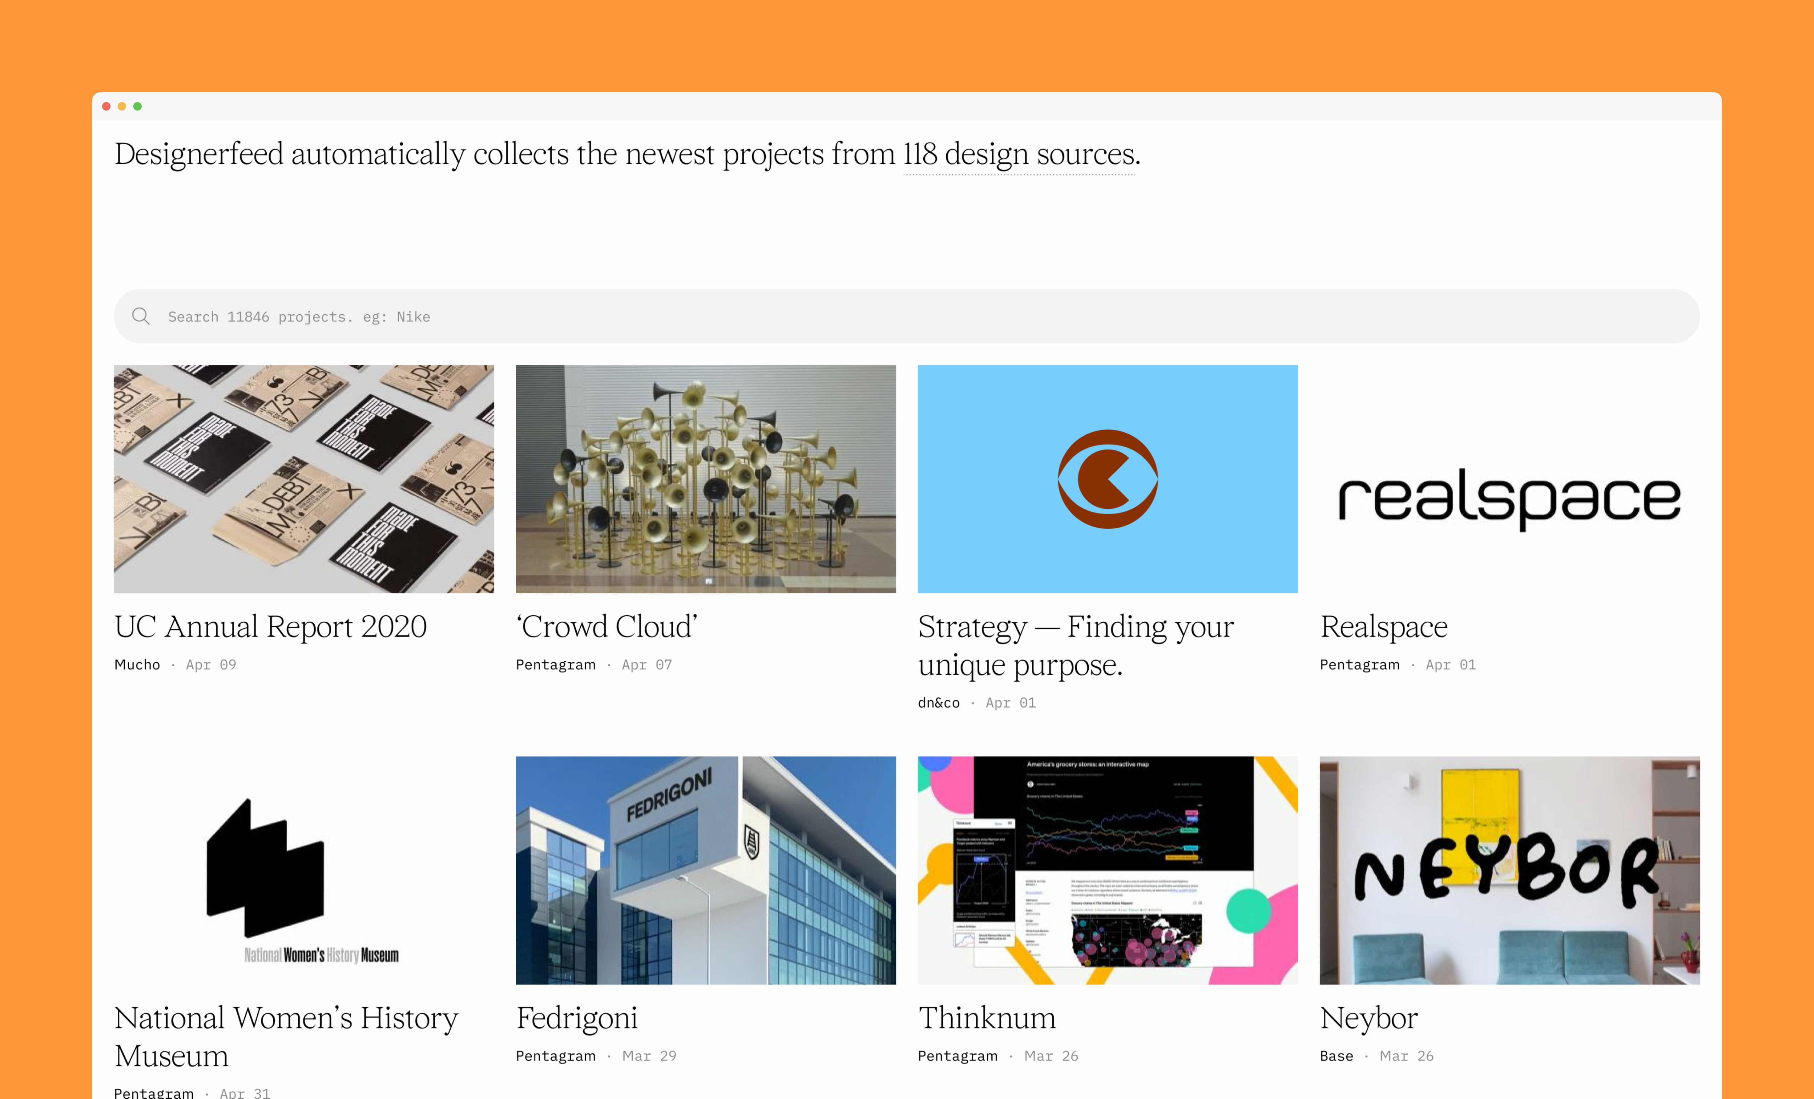This screenshot has width=1814, height=1099.
Task: Open UC Annual Report 2020 thumbnail
Action: coord(303,479)
